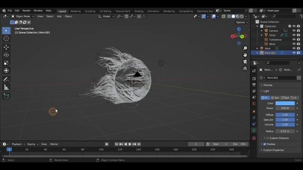
Task: Open the Output properties tab
Action: click(254, 85)
